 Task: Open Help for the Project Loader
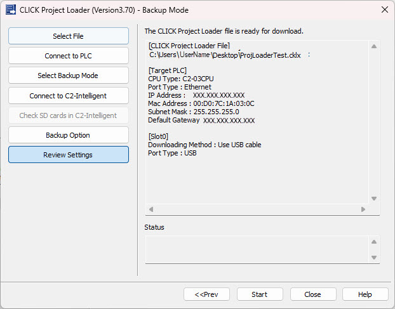(x=365, y=294)
